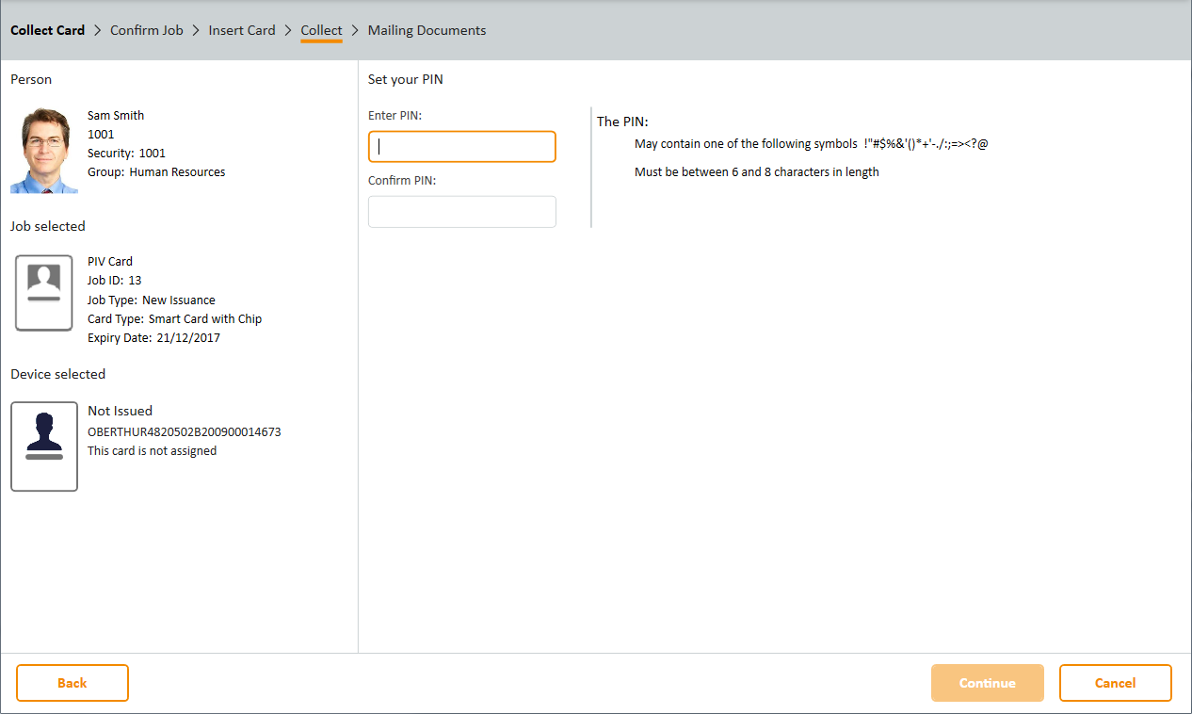Screen dimensions: 1192x714
Task: Click the Expiry Date 21/12/2017 text
Action: coord(153,337)
